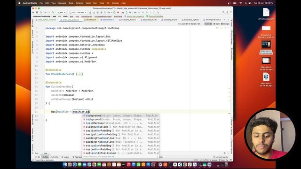
Task: Expand the collapsed CheckBoxScreen function body
Action: tap(79, 74)
